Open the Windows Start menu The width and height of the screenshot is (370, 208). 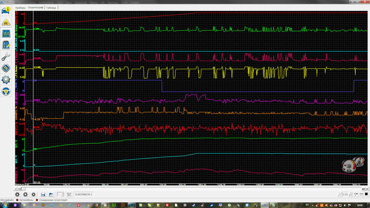click(5, 205)
